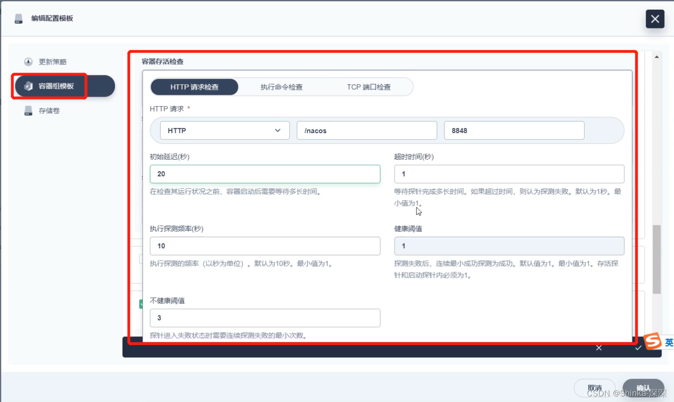The height and width of the screenshot is (402, 674).
Task: Click the vertical scrollbar thumb
Action: (x=657, y=260)
